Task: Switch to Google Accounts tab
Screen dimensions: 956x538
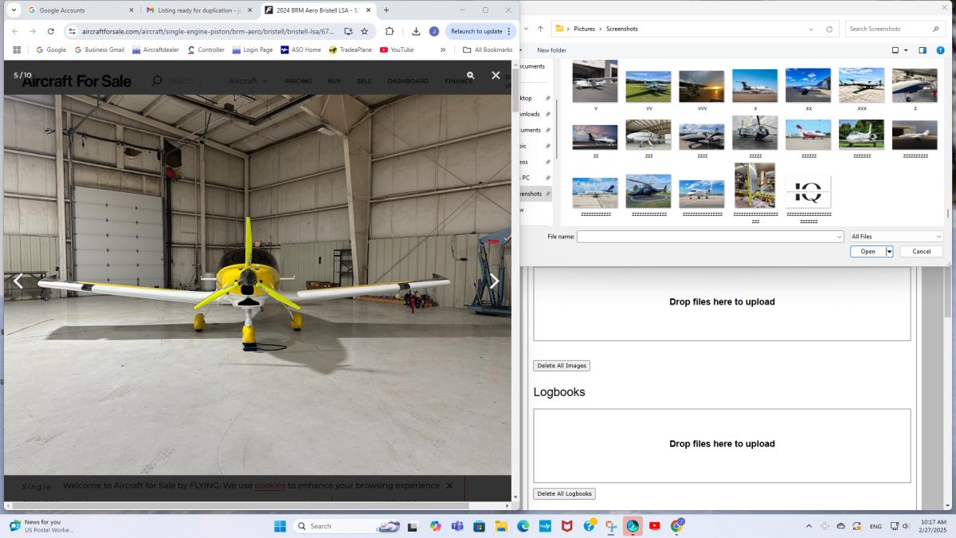Action: [x=80, y=10]
